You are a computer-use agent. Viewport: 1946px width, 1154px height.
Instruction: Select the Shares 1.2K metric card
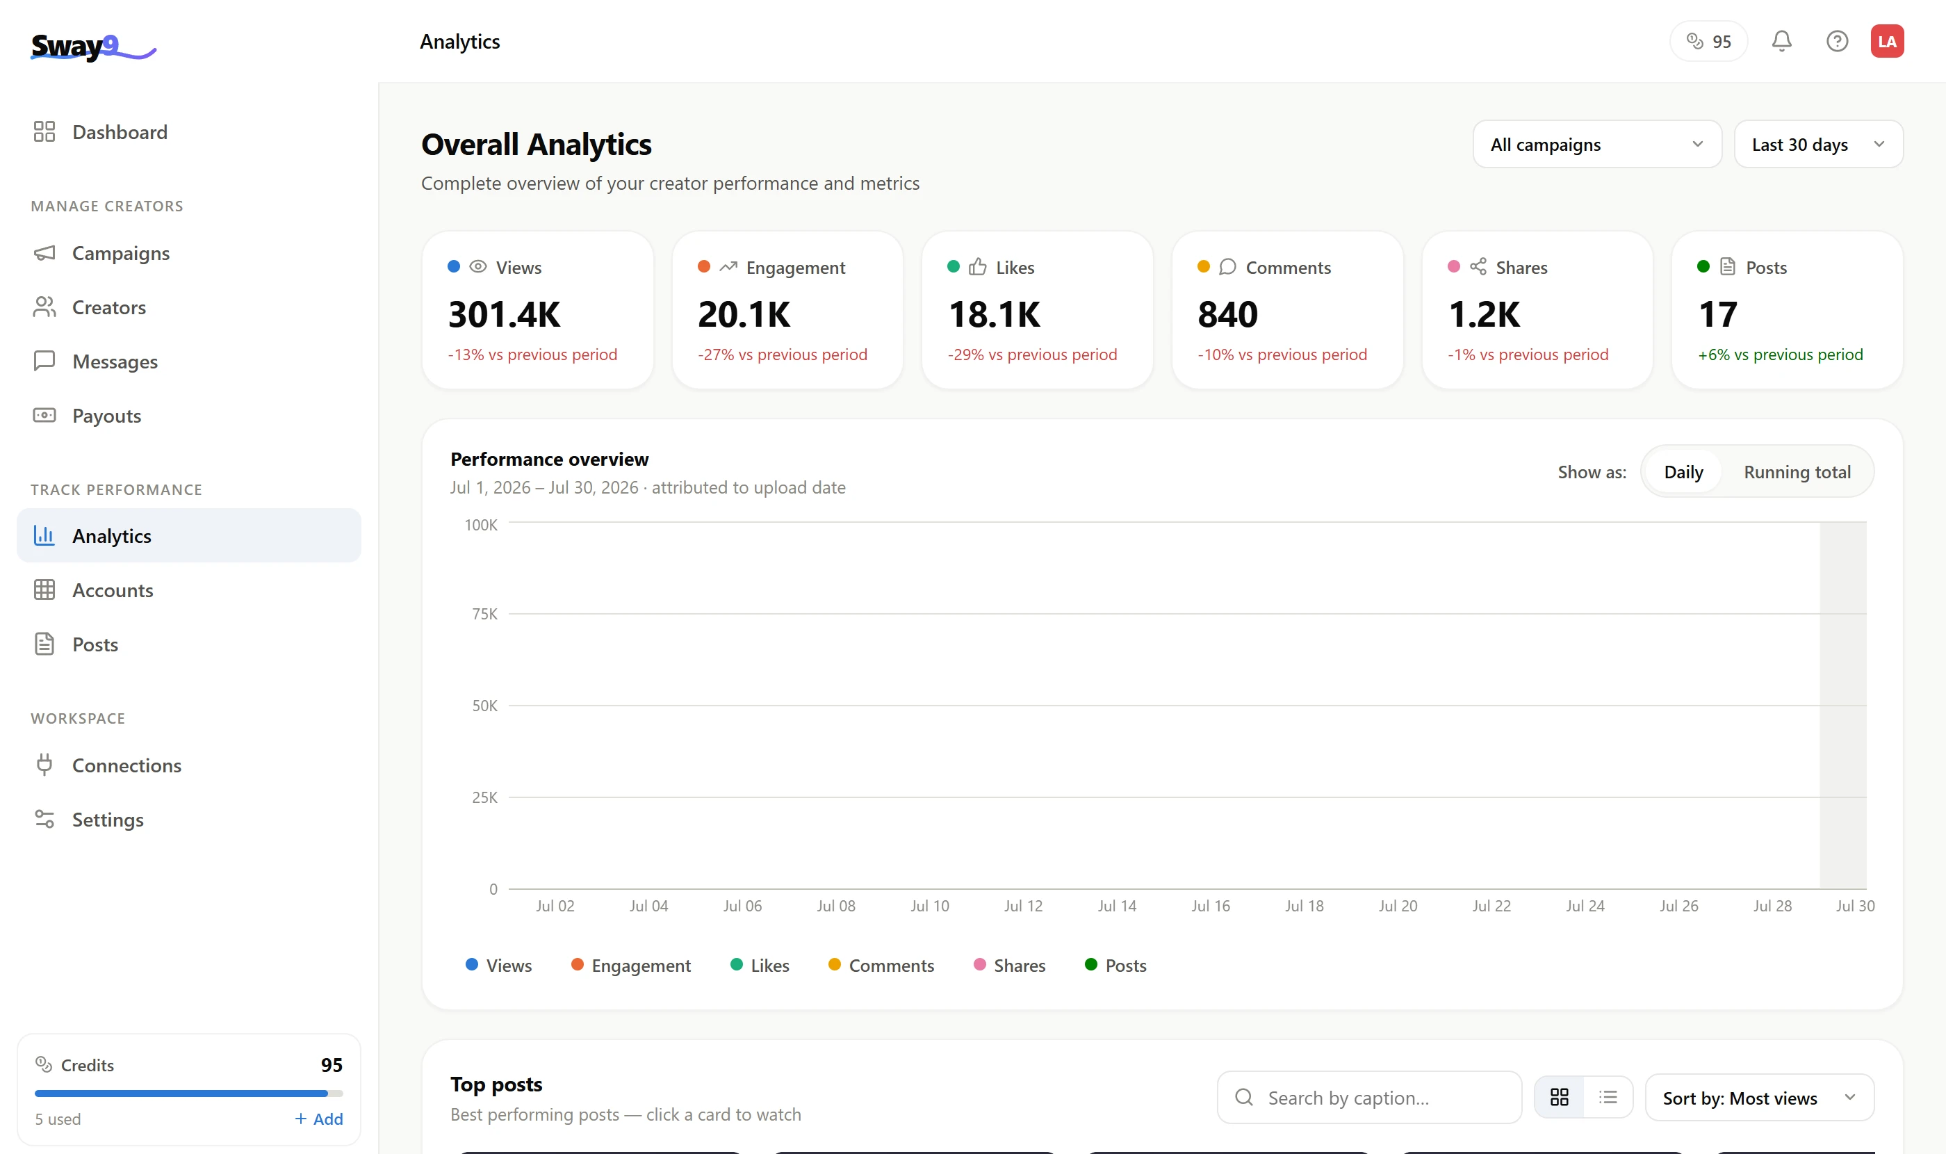[1537, 309]
